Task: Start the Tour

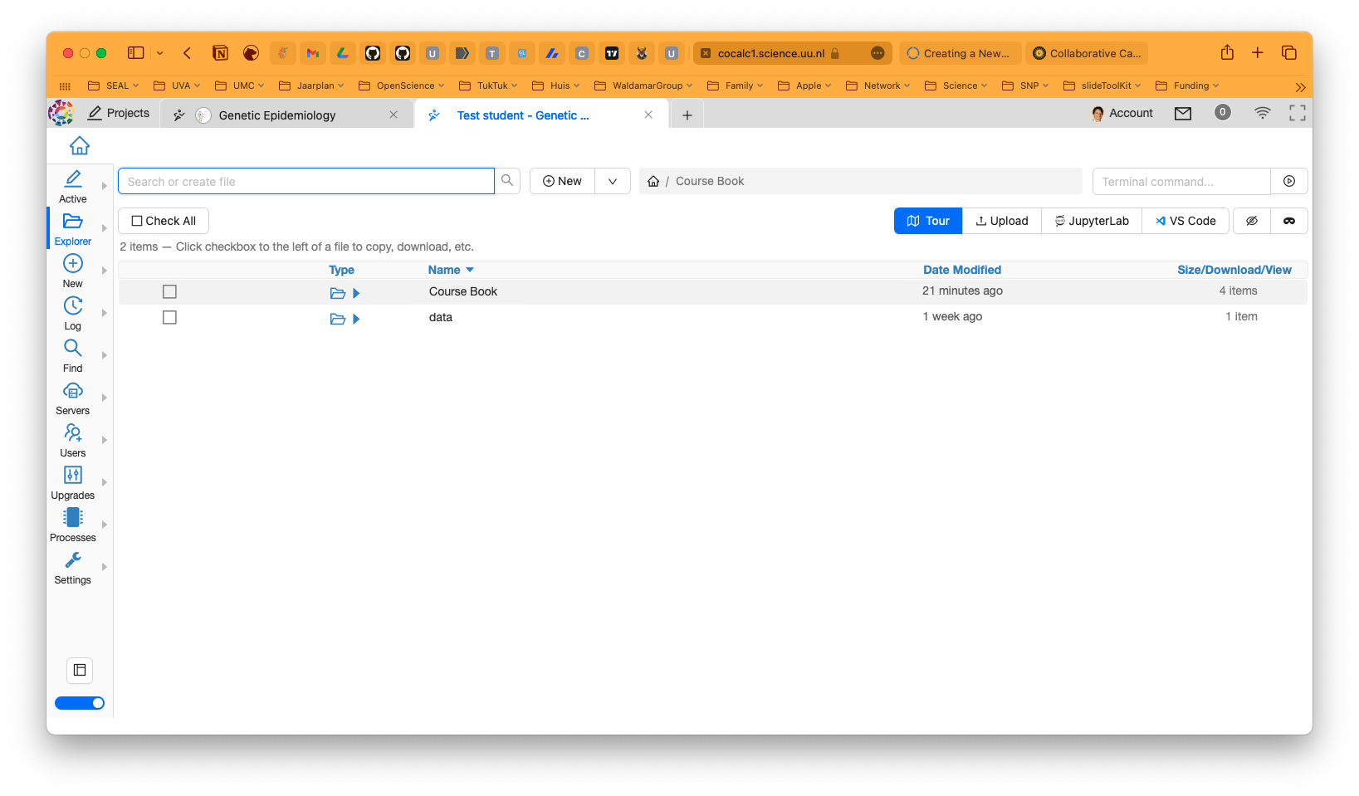Action: click(928, 221)
